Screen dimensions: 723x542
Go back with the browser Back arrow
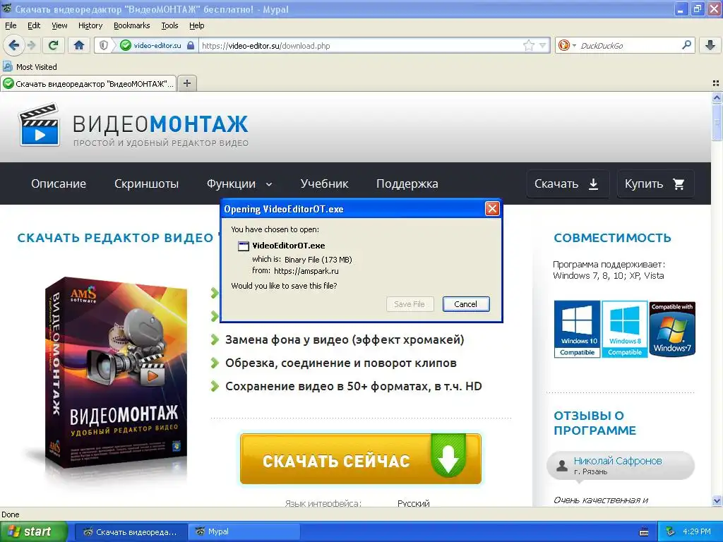click(13, 45)
